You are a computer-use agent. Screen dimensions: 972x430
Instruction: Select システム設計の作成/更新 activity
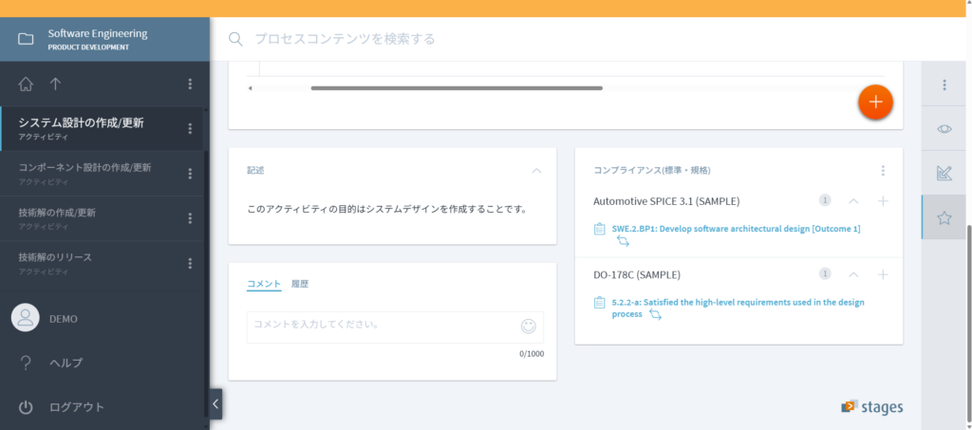[102, 128]
